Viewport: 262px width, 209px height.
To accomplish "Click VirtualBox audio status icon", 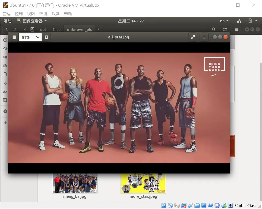I will [x=177, y=206].
